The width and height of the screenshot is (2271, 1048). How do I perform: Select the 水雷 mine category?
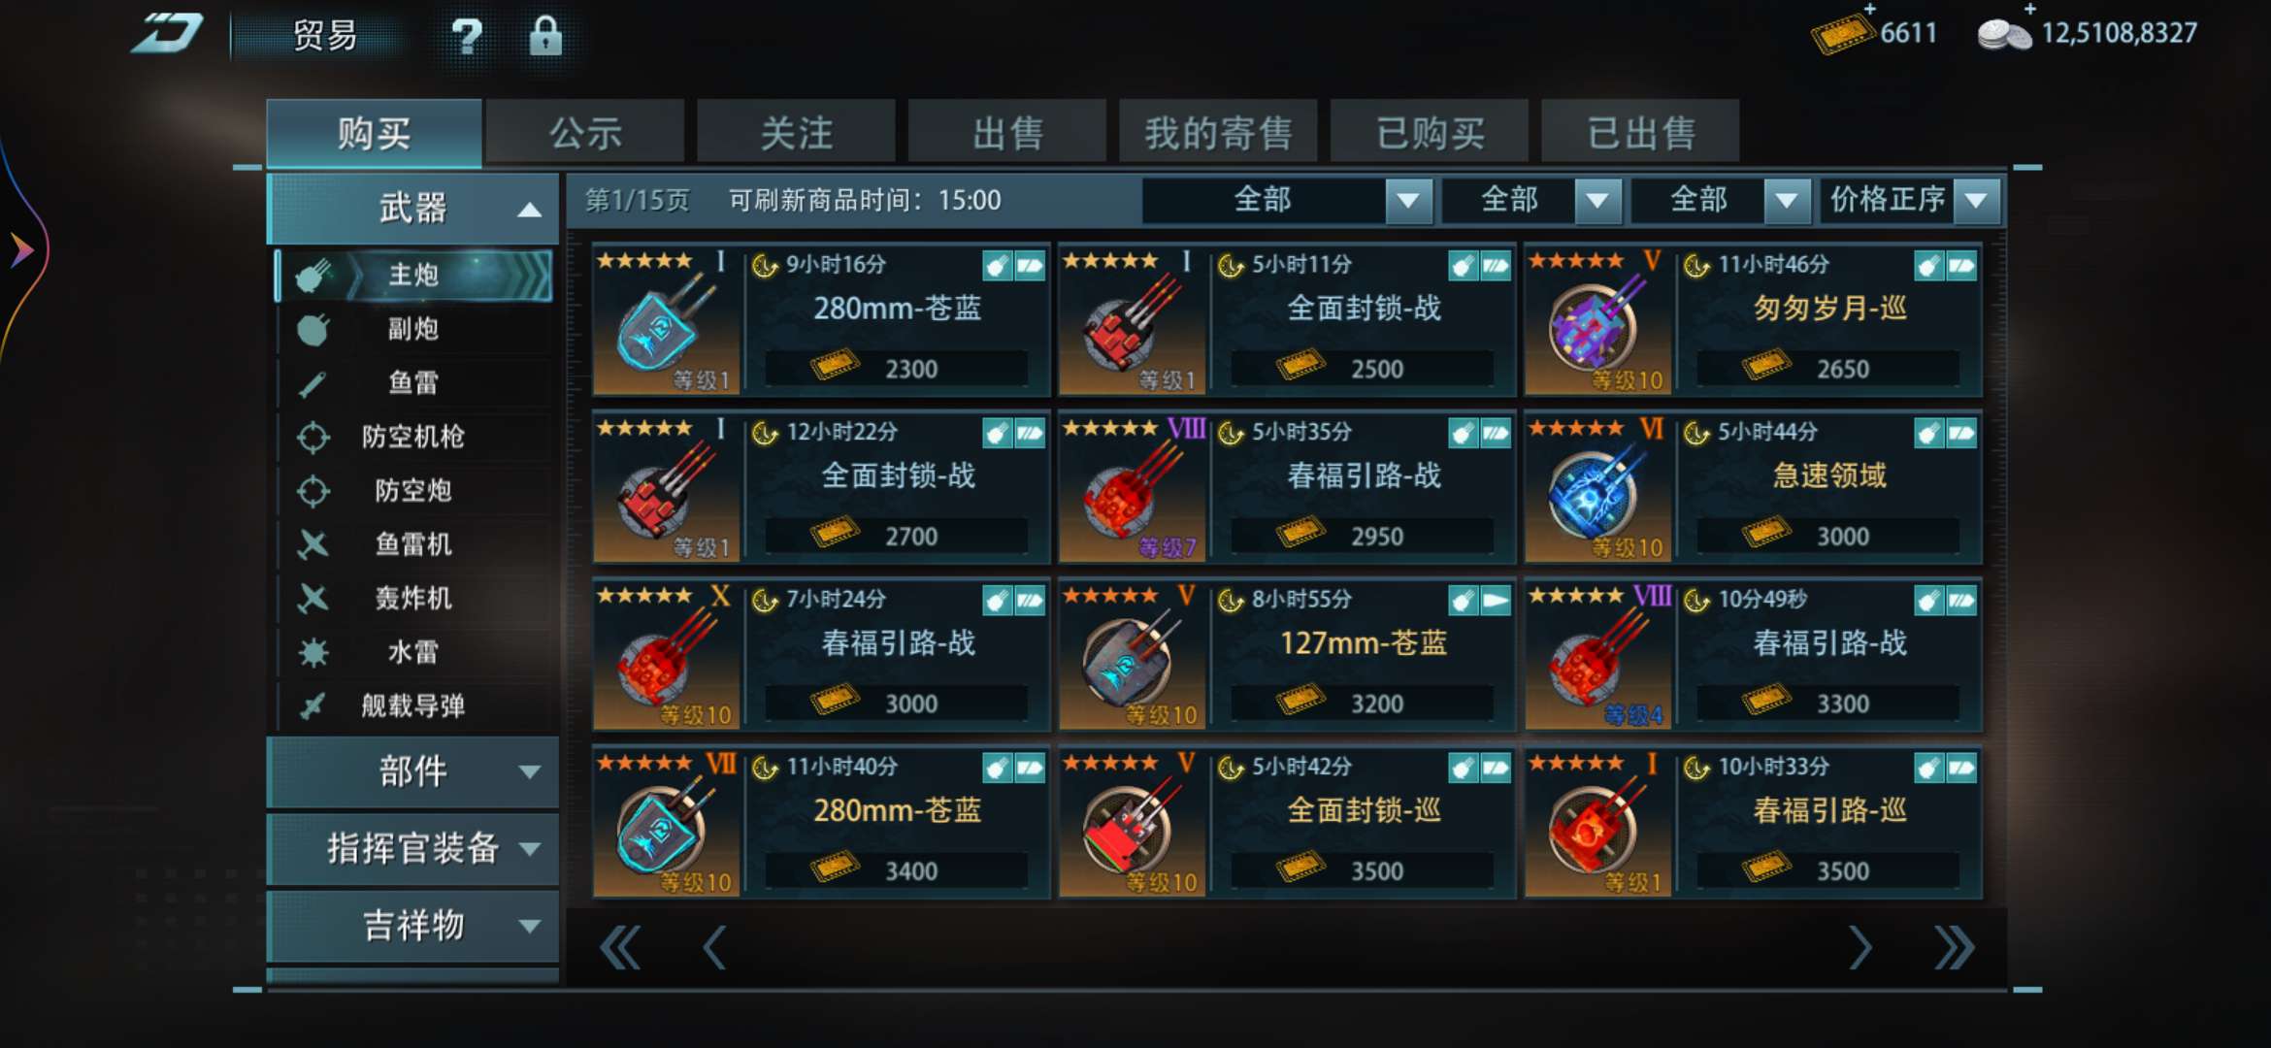coord(414,652)
